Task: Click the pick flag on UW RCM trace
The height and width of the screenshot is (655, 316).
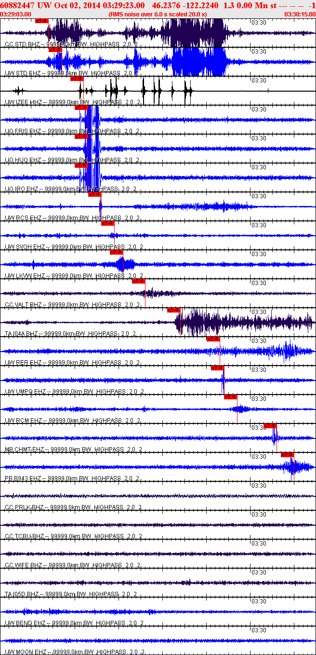Action: [231, 397]
